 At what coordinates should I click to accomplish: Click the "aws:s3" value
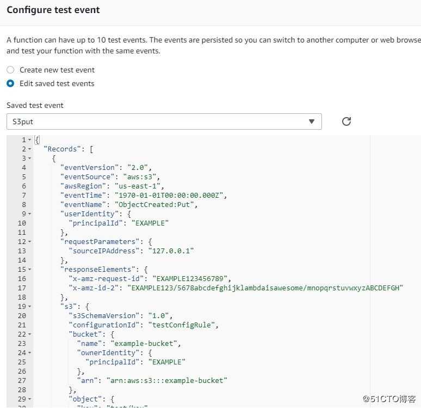tap(140, 176)
